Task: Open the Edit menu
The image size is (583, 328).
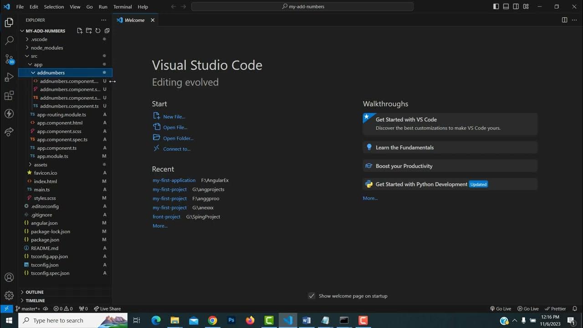Action: [34, 7]
